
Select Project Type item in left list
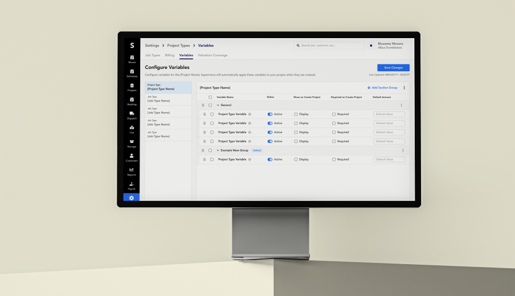point(168,87)
